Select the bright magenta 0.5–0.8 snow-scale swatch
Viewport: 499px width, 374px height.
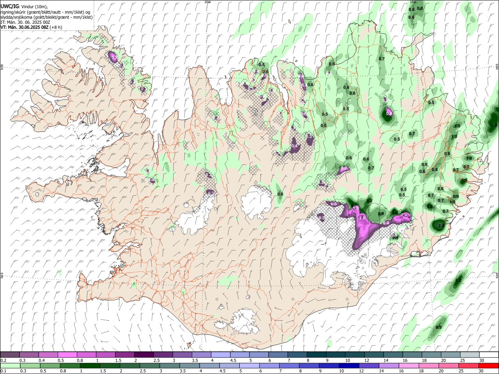(67, 355)
